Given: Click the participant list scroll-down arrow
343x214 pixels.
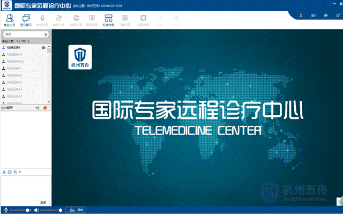Looking at the screenshot, I should pos(49,102).
